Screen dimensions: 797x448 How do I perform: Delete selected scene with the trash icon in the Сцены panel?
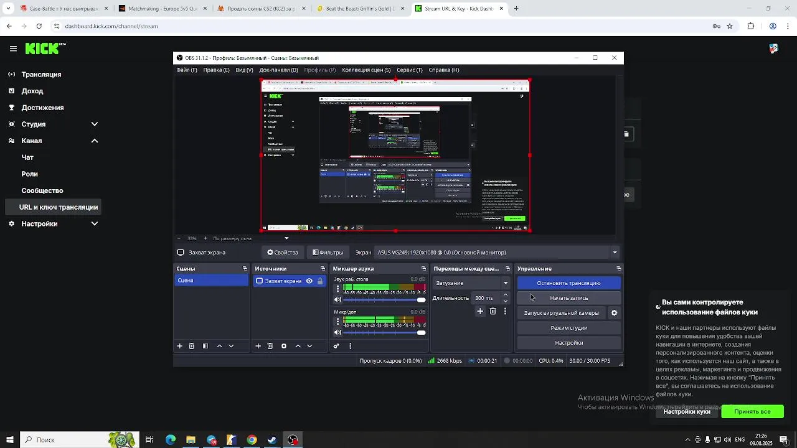(192, 346)
